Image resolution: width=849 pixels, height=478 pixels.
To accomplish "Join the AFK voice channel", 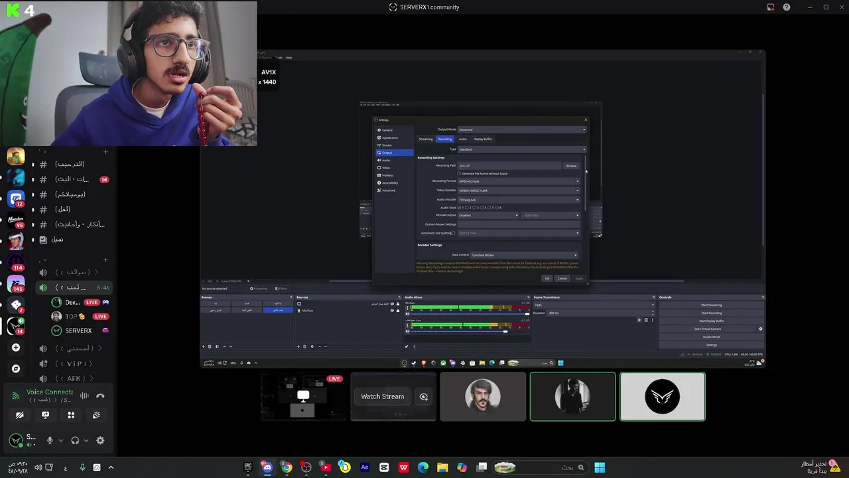I will tap(72, 378).
